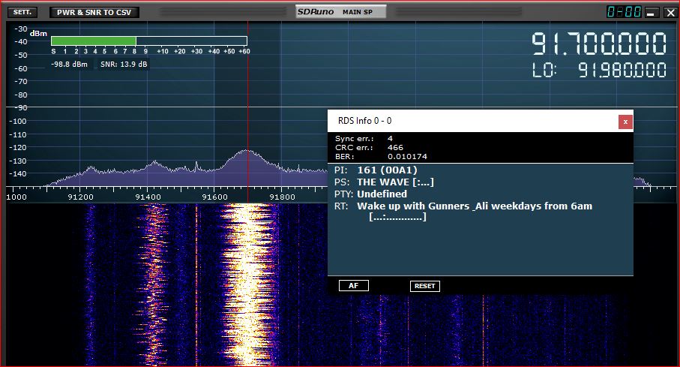Open the SETT. settings button

(22, 12)
